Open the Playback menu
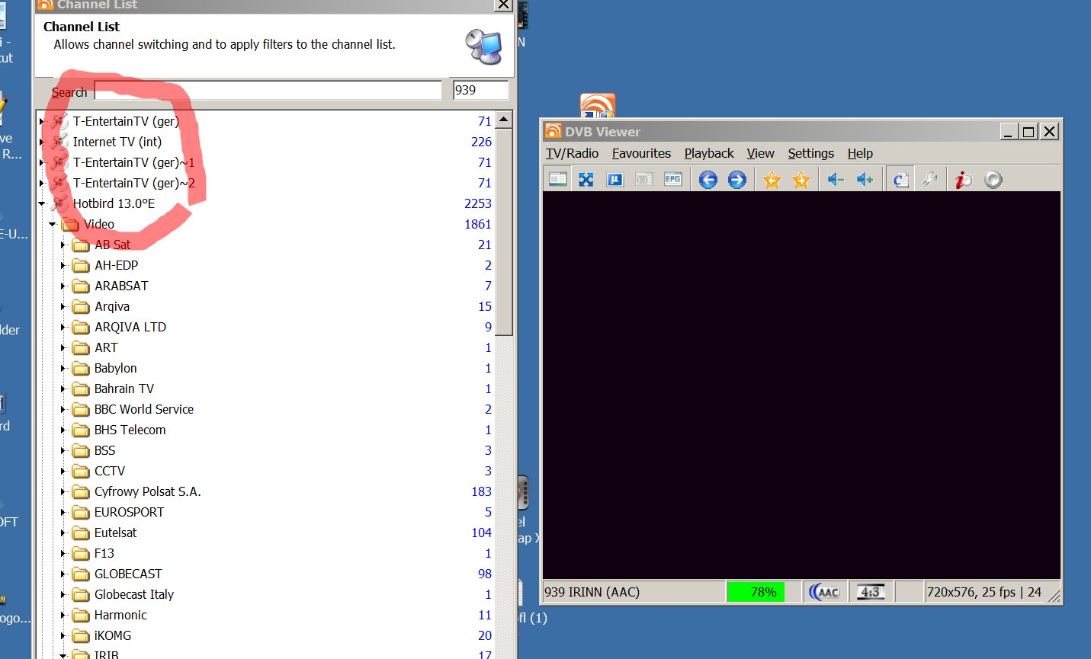 pos(708,153)
